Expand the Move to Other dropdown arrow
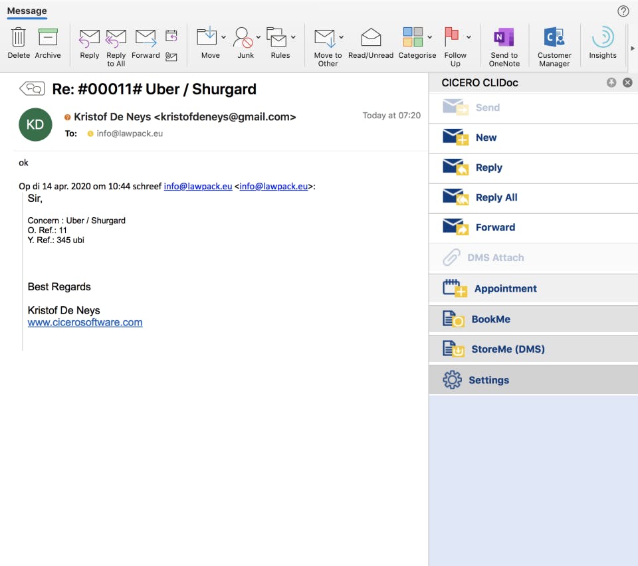638x566 pixels. pos(341,37)
